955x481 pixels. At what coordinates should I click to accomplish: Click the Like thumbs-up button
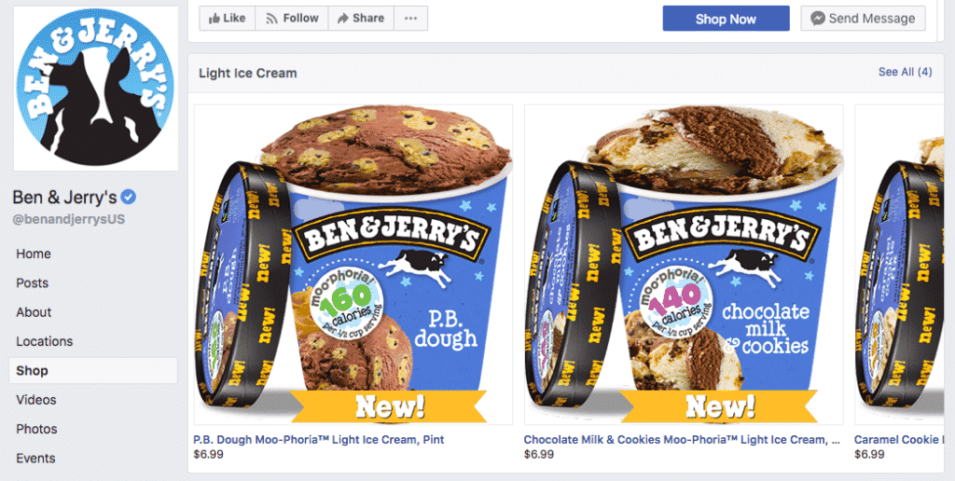228,19
